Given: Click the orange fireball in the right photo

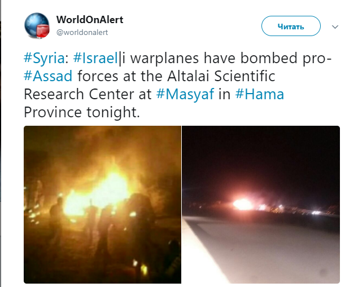Looking at the screenshot, I should pos(242,204).
